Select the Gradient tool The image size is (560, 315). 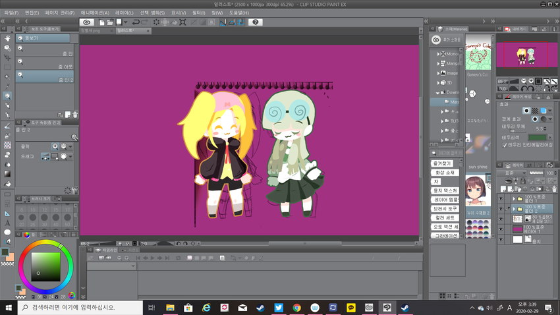(x=7, y=174)
